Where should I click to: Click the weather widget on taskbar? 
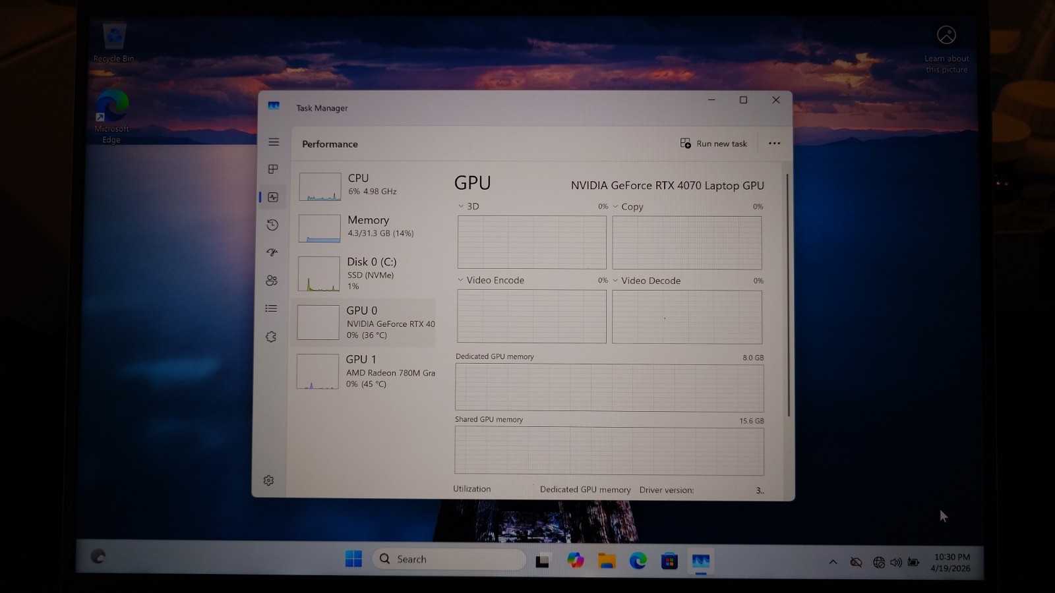[98, 557]
